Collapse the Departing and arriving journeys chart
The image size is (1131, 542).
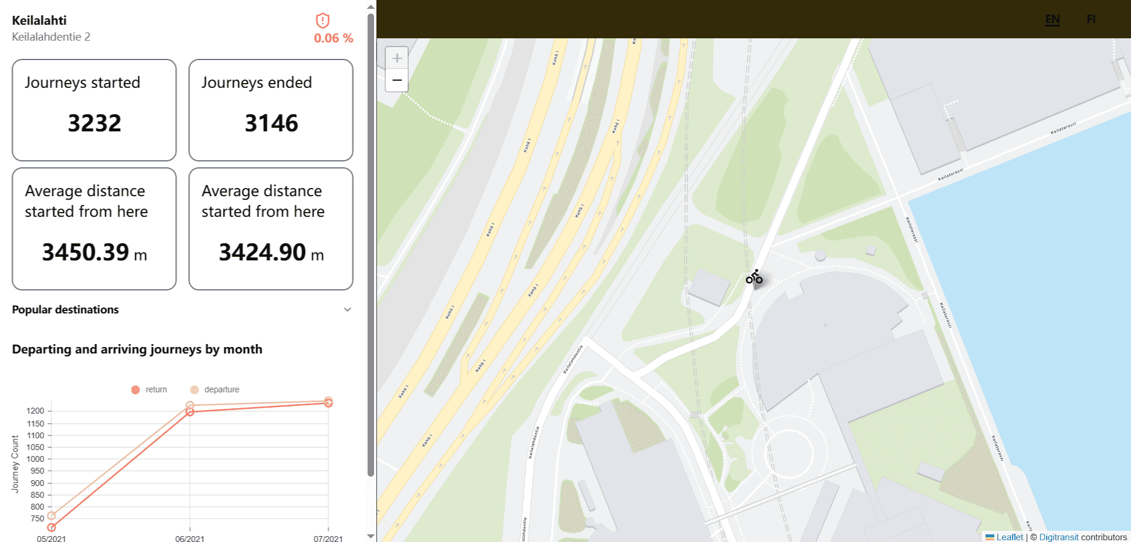click(137, 349)
